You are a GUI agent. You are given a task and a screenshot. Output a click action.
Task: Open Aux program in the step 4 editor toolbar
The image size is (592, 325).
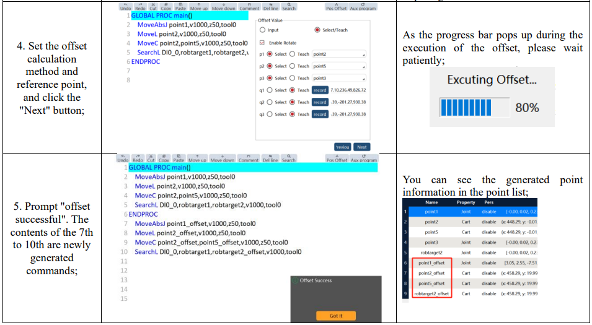363,6
